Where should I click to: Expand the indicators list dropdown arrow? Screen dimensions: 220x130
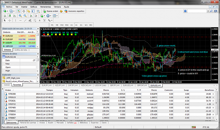click(44, 16)
